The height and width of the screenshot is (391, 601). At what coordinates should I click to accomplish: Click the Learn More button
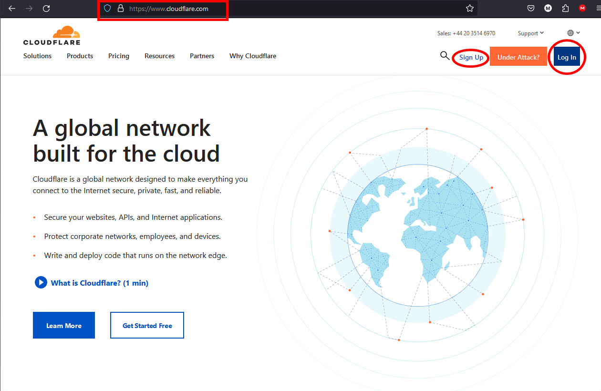click(x=64, y=325)
